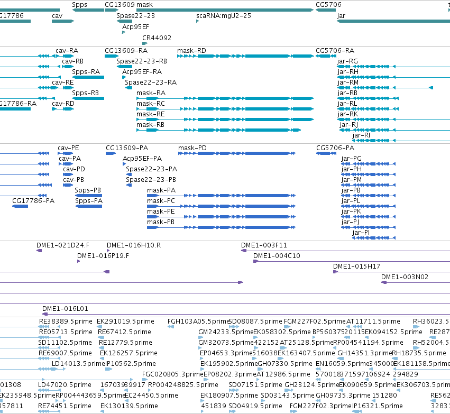Click the Acp95EF-RA transcript label
450x414 pixels.
pyautogui.click(x=142, y=72)
